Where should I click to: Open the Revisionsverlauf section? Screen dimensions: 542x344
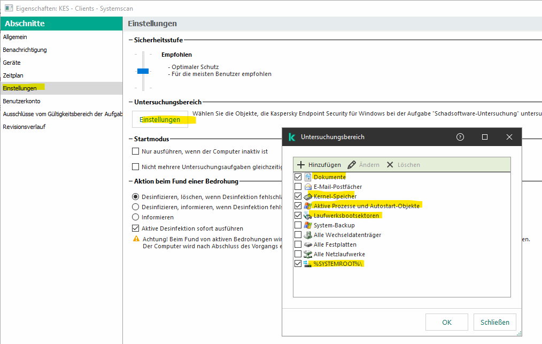(x=24, y=127)
